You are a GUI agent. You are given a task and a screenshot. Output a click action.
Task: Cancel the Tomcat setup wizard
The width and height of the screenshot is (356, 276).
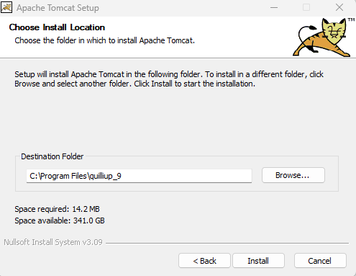(x=320, y=261)
